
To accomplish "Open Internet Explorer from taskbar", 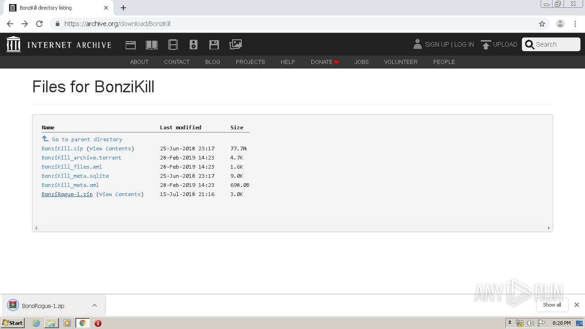I will [36, 323].
